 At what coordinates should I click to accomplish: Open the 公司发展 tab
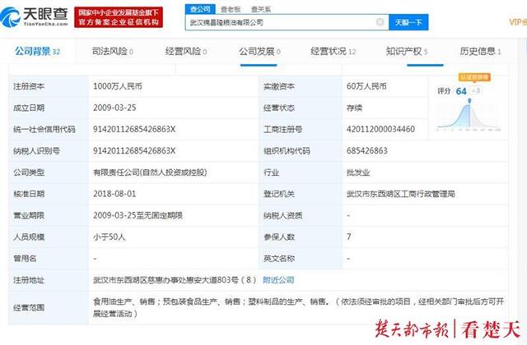[259, 51]
